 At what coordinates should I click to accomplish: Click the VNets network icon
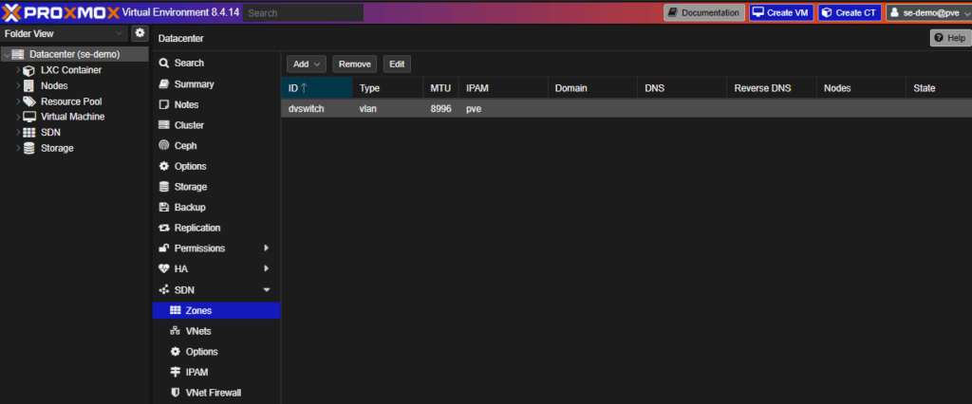coord(175,332)
